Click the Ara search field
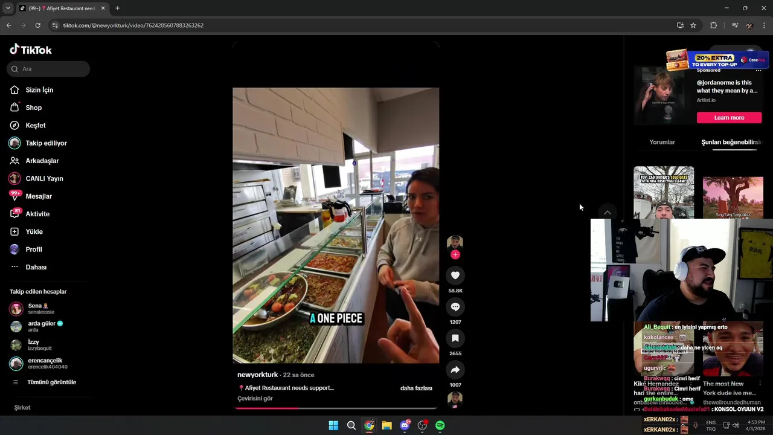This screenshot has height=435, width=773. 48,69
